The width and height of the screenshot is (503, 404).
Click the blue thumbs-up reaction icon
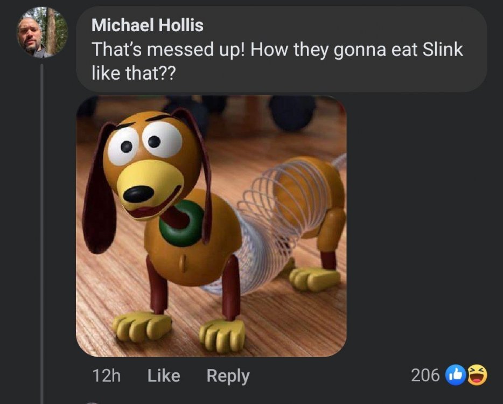coord(457,376)
